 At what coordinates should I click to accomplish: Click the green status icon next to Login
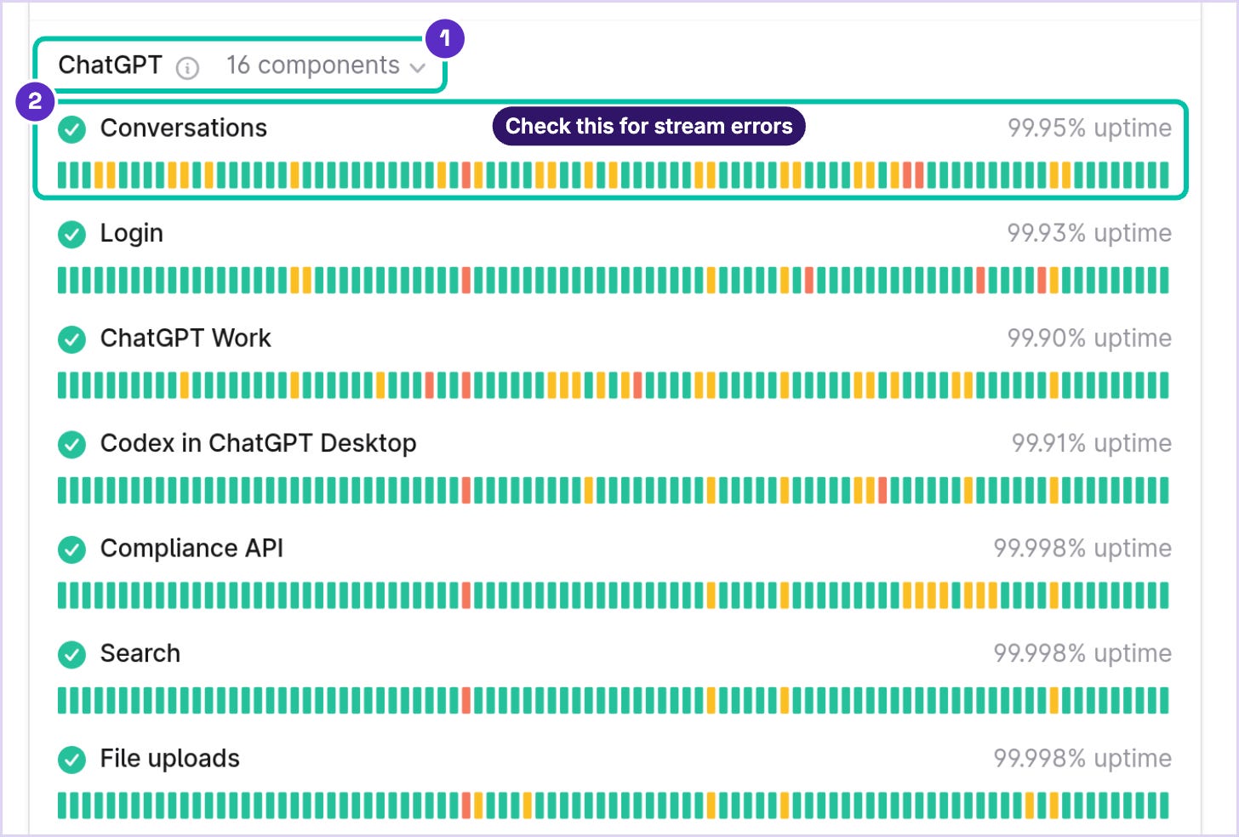(72, 234)
